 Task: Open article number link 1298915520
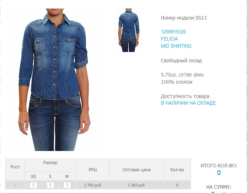point(173,32)
